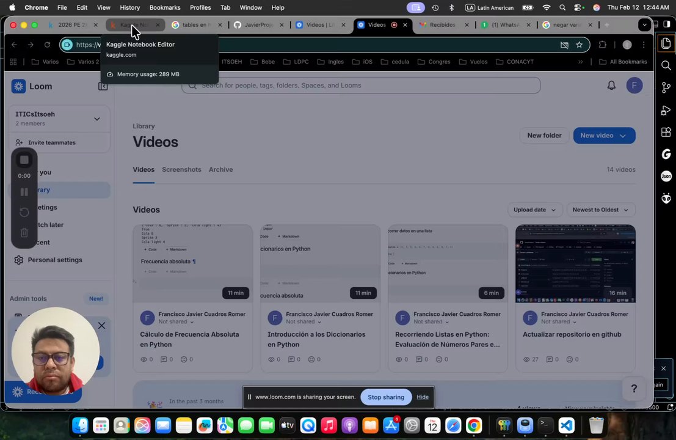This screenshot has height=440, width=676.
Task: Open the Bookmarks menu in menu bar
Action: [x=165, y=7]
